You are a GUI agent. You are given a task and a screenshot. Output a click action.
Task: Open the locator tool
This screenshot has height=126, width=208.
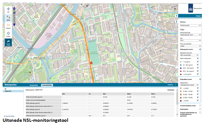pyautogui.click(x=8, y=34)
